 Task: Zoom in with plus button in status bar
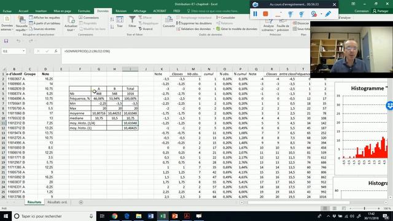coord(379,209)
